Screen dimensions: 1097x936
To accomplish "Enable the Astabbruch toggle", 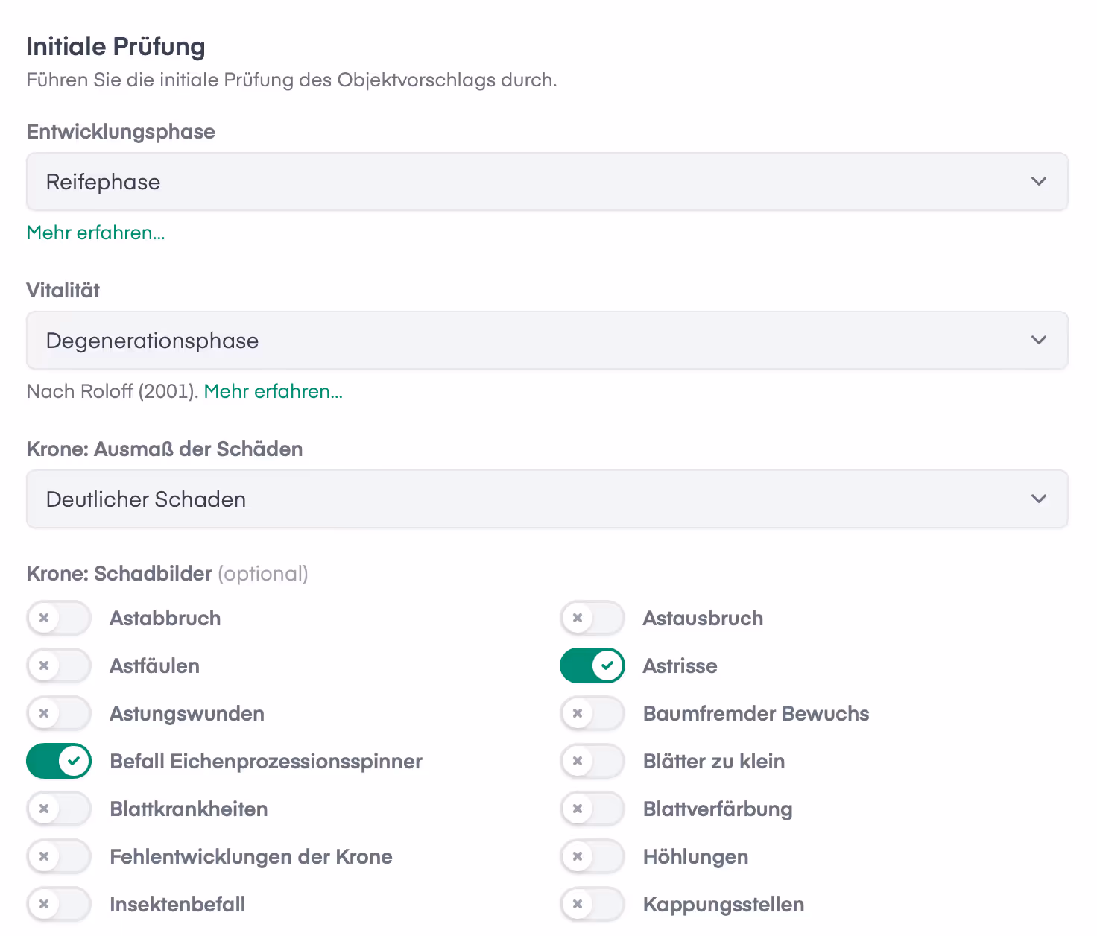I will (x=59, y=618).
